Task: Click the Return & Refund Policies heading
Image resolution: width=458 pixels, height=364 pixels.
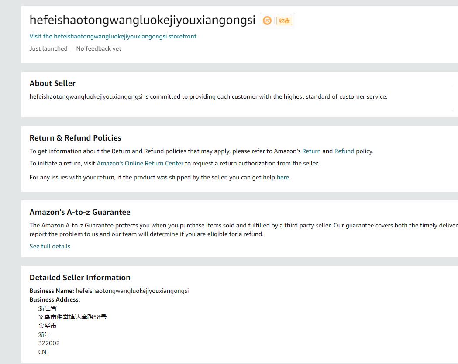Action: [x=75, y=138]
